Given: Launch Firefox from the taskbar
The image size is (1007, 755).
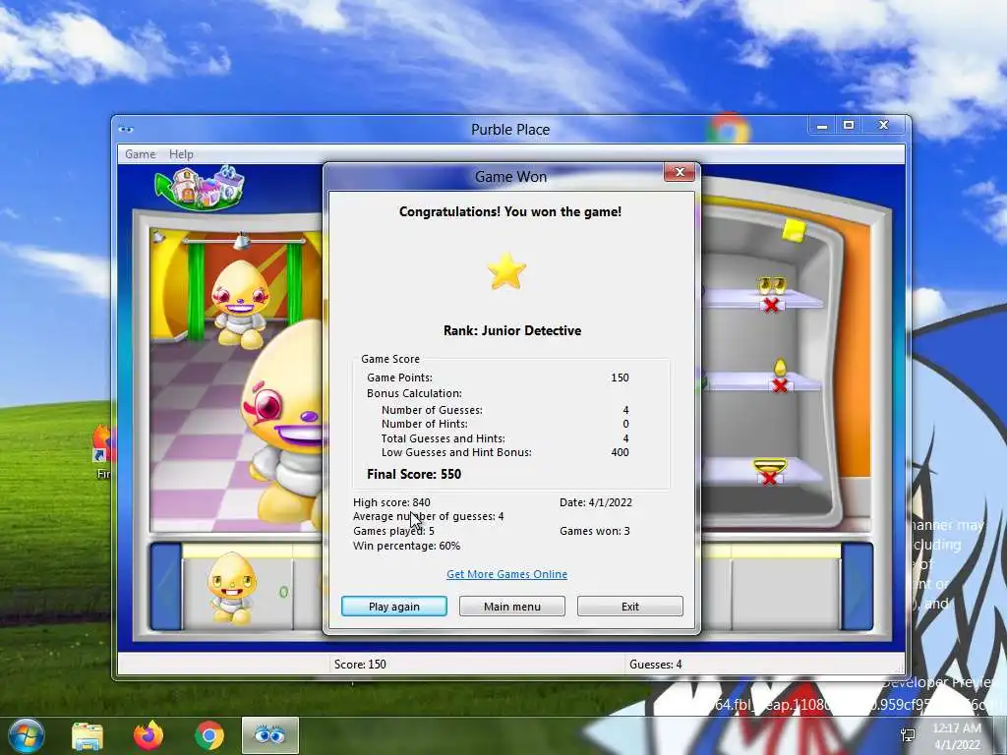Looking at the screenshot, I should [148, 735].
